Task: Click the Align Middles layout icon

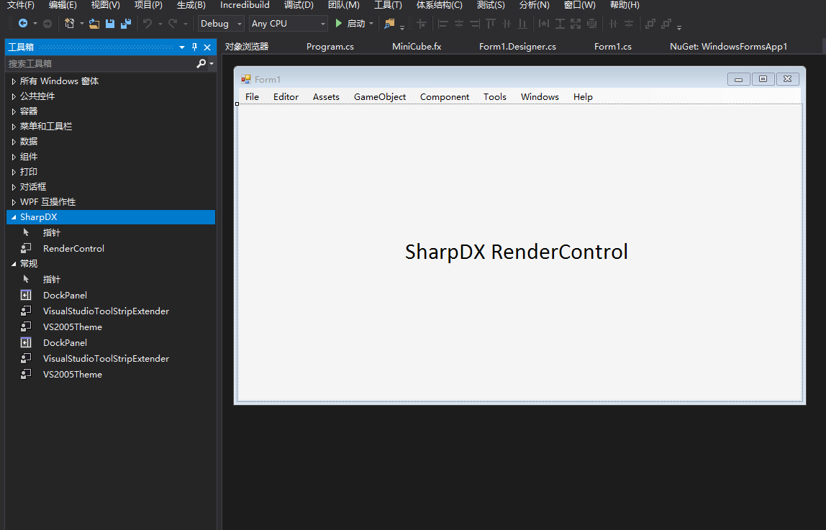Action: 507,23
